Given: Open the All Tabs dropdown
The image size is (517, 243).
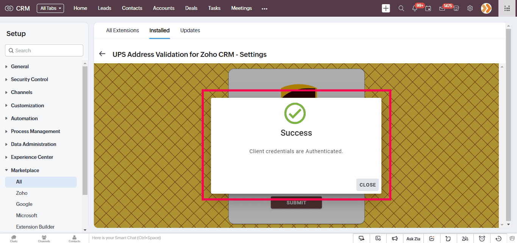Looking at the screenshot, I should 50,8.
